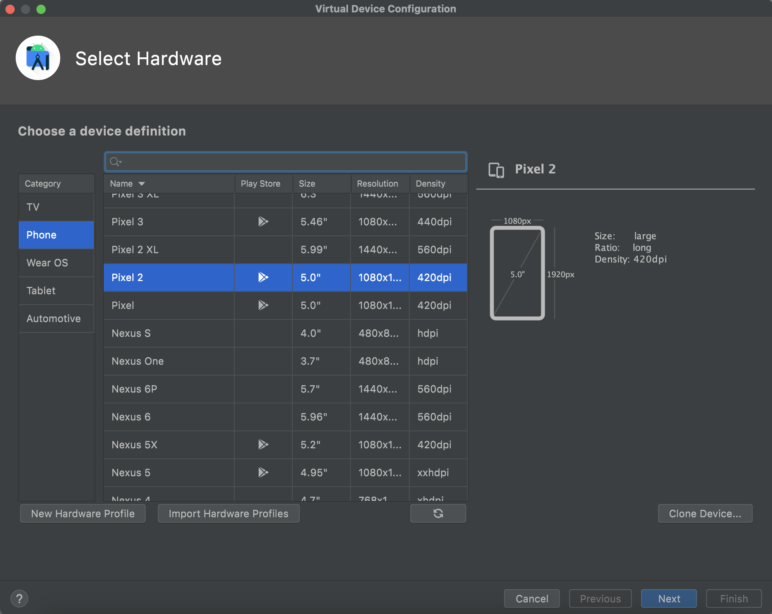This screenshot has width=772, height=614.
Task: Click the 1440x... resolution in Nexus 6P row
Action: 380,389
